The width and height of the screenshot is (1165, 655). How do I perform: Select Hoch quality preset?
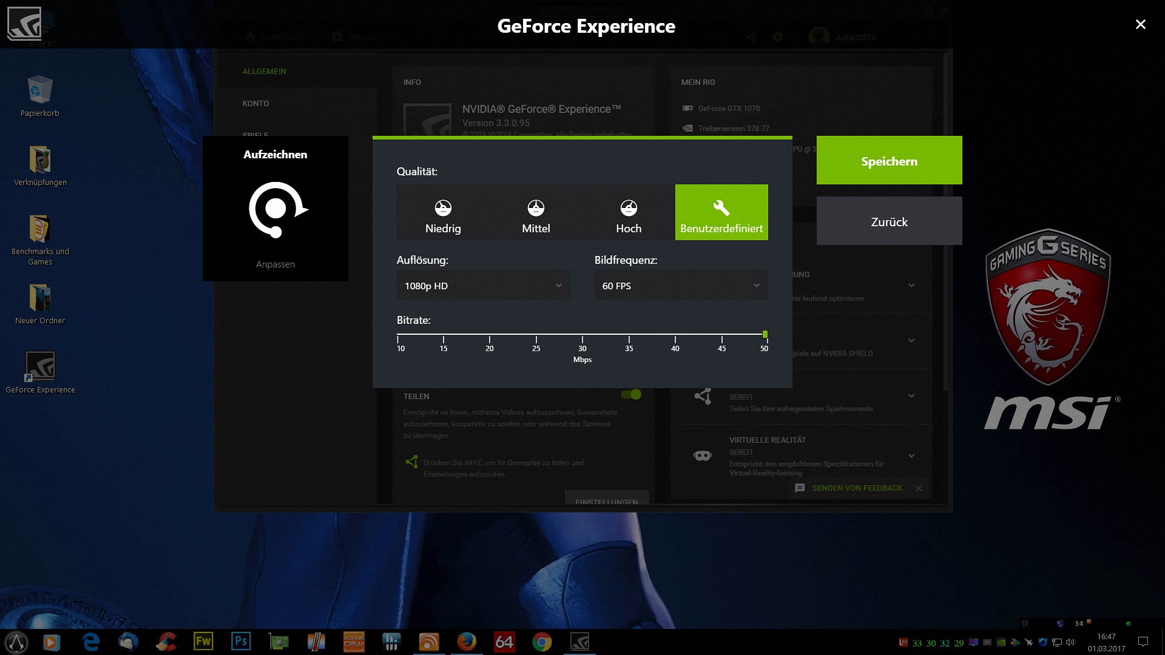629,213
